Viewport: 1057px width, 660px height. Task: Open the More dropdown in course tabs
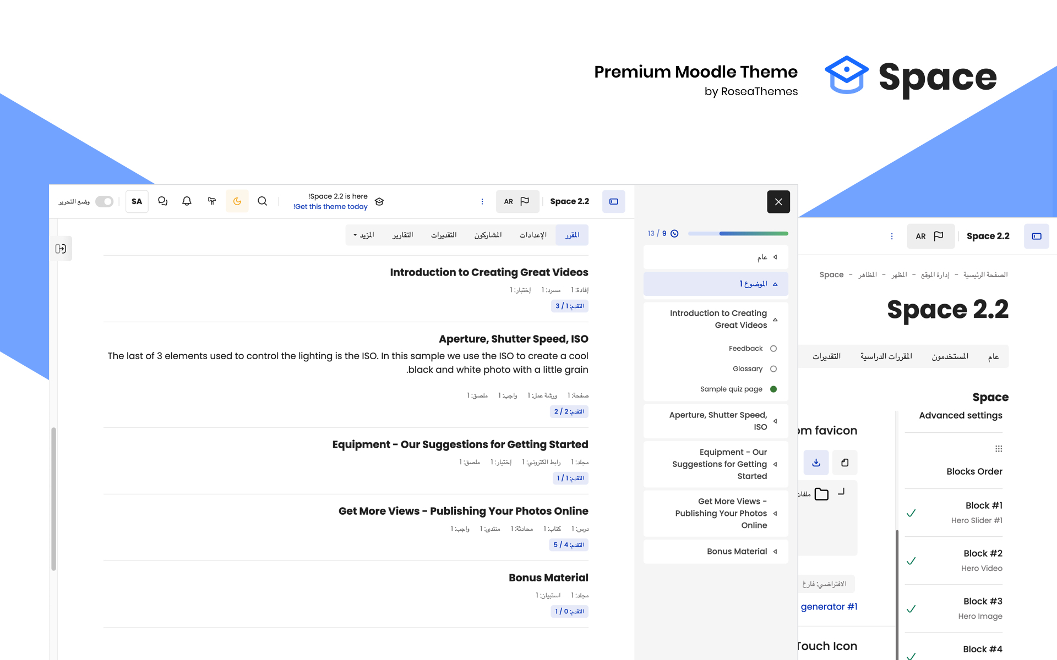(363, 235)
